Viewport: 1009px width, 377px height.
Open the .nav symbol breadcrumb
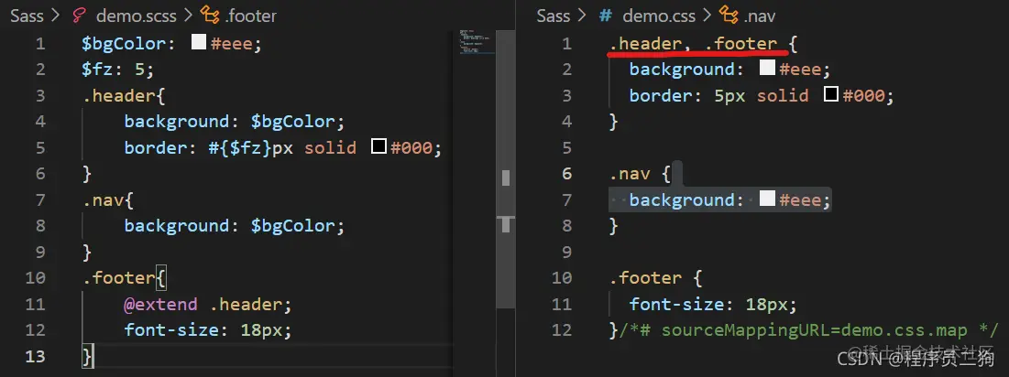(760, 16)
